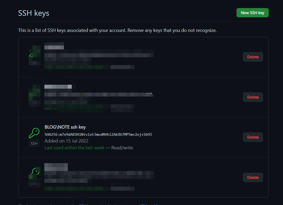
Task: Click the Last used within the last week label
Action: coord(74,148)
